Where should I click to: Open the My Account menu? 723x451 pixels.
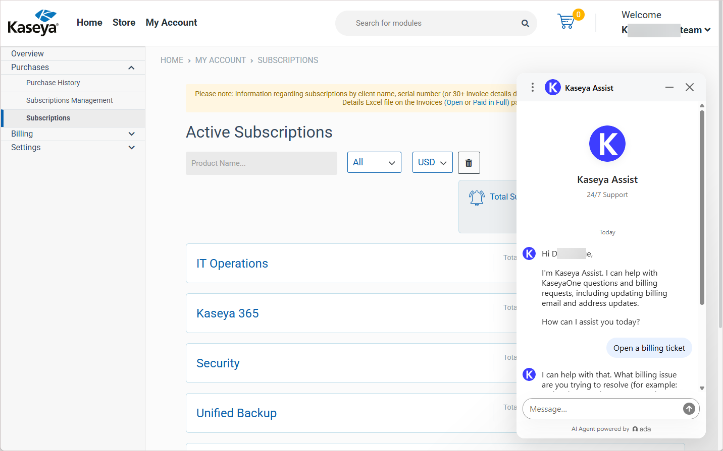click(171, 23)
